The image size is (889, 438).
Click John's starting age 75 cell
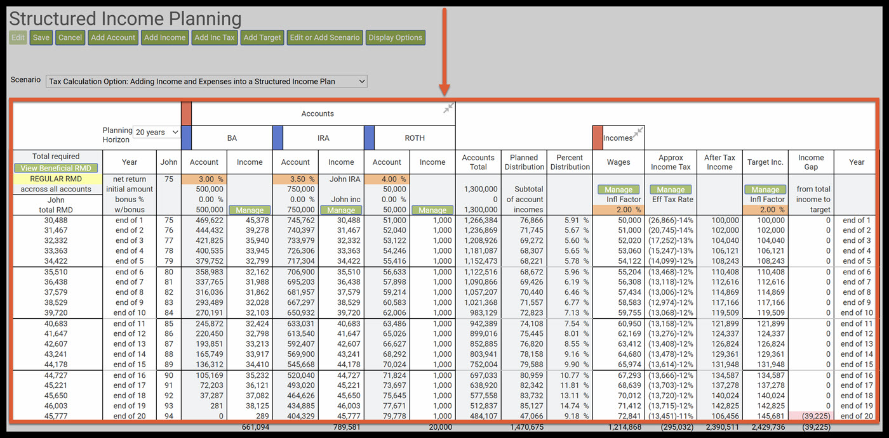[x=168, y=179]
